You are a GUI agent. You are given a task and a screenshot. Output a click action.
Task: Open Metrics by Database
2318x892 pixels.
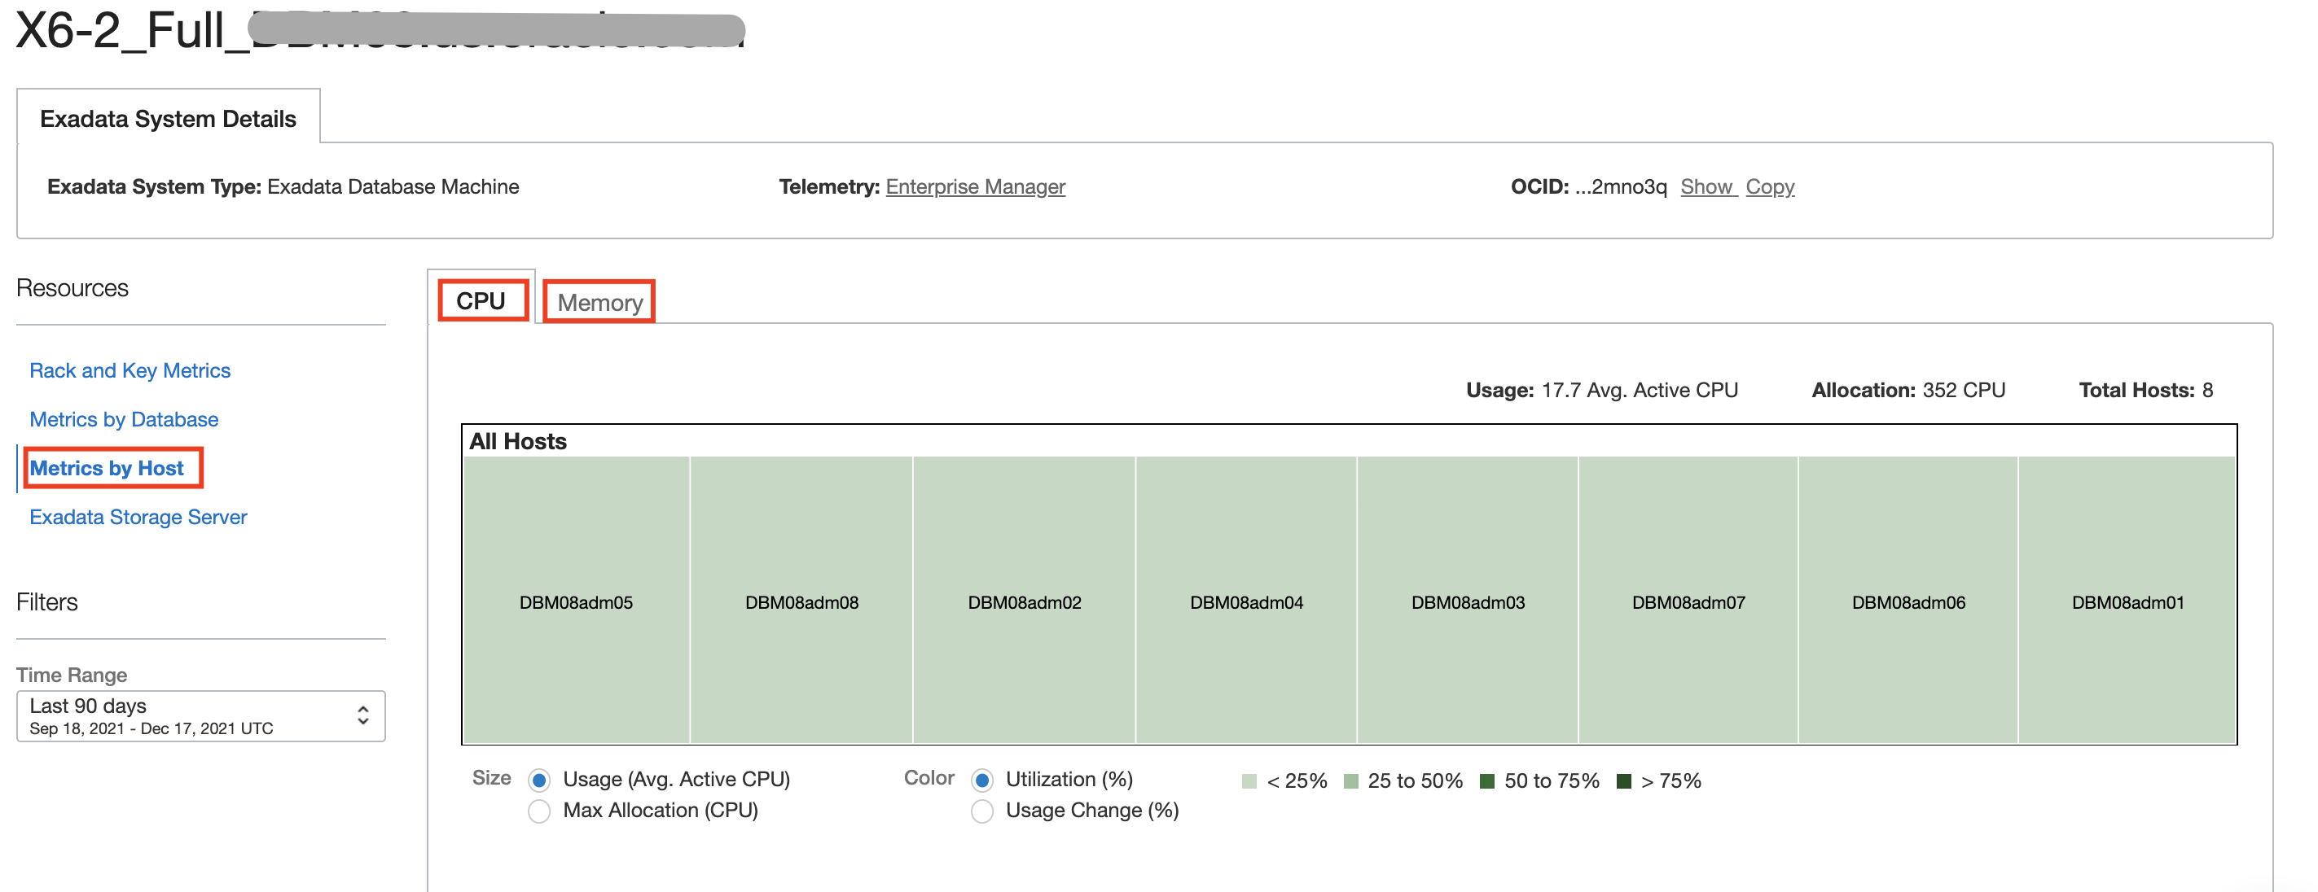click(123, 419)
